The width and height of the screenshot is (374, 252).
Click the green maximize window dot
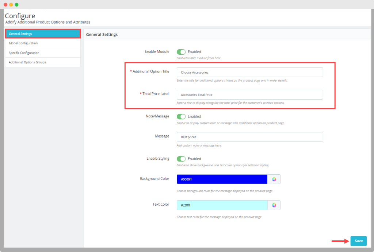(x=16, y=5)
